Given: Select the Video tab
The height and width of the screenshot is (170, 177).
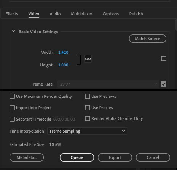Looking at the screenshot, I should coord(34,14).
